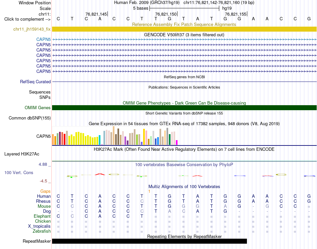
Task: Click the SNPs track label
Action: click(x=45, y=97)
